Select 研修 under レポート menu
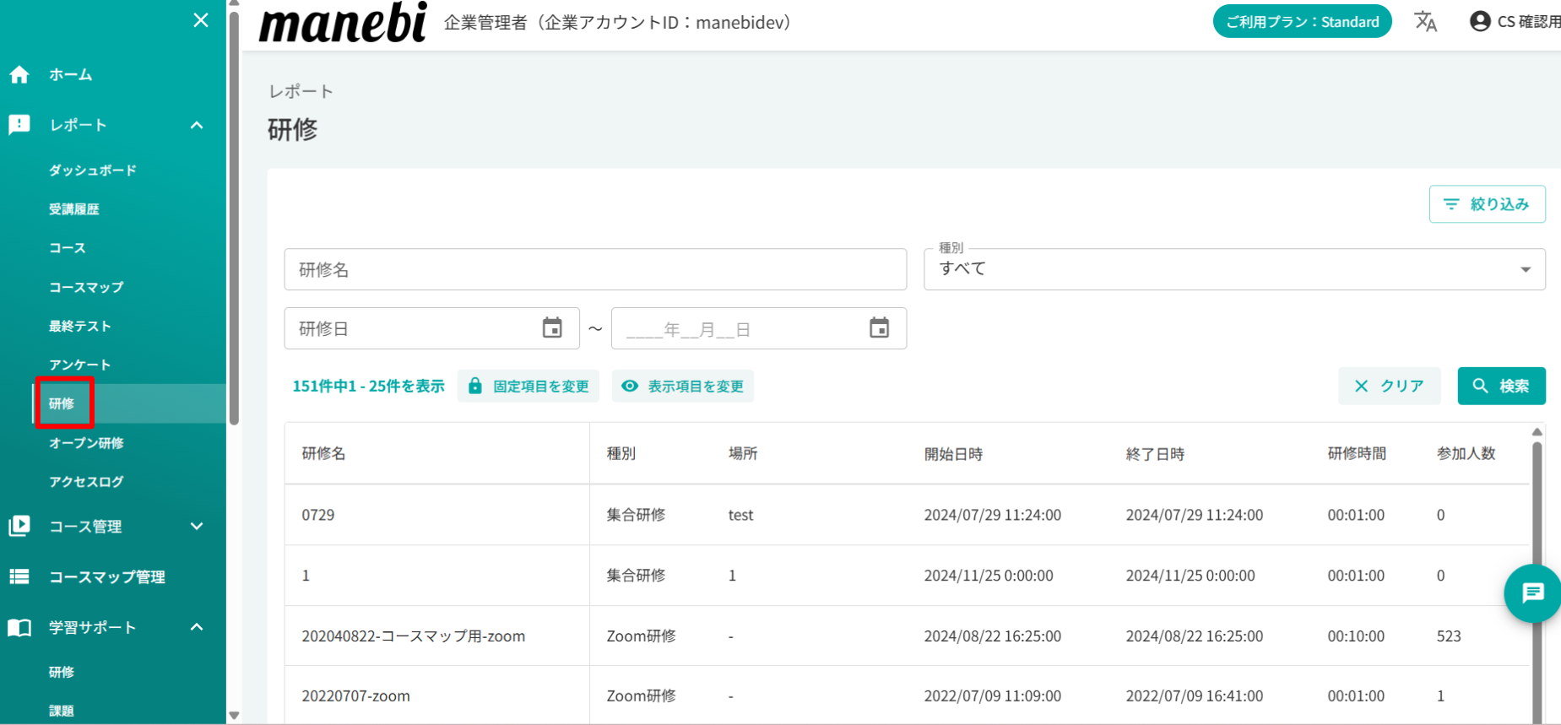 (62, 403)
